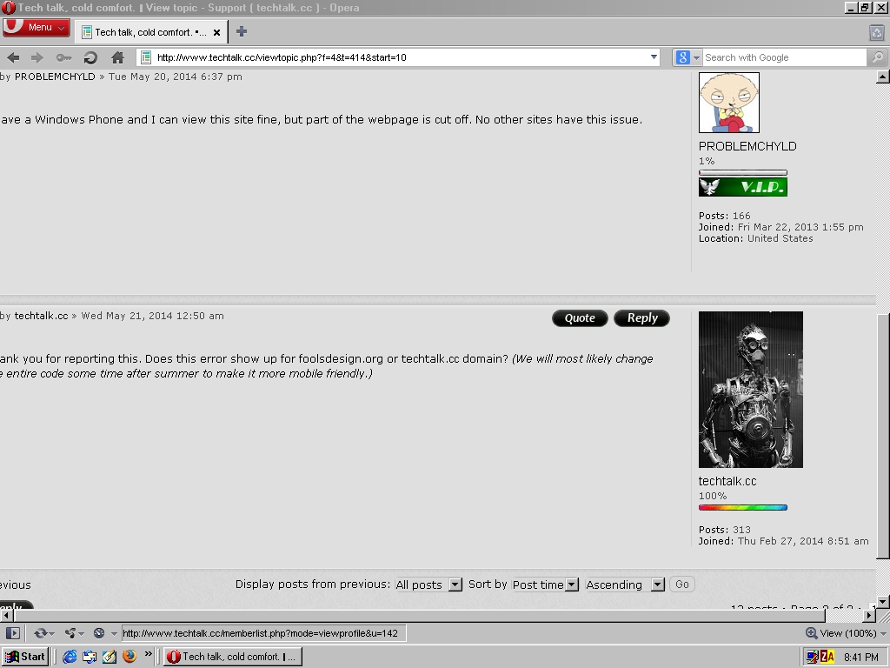
Task: Open the Google search engine selector
Action: [687, 57]
